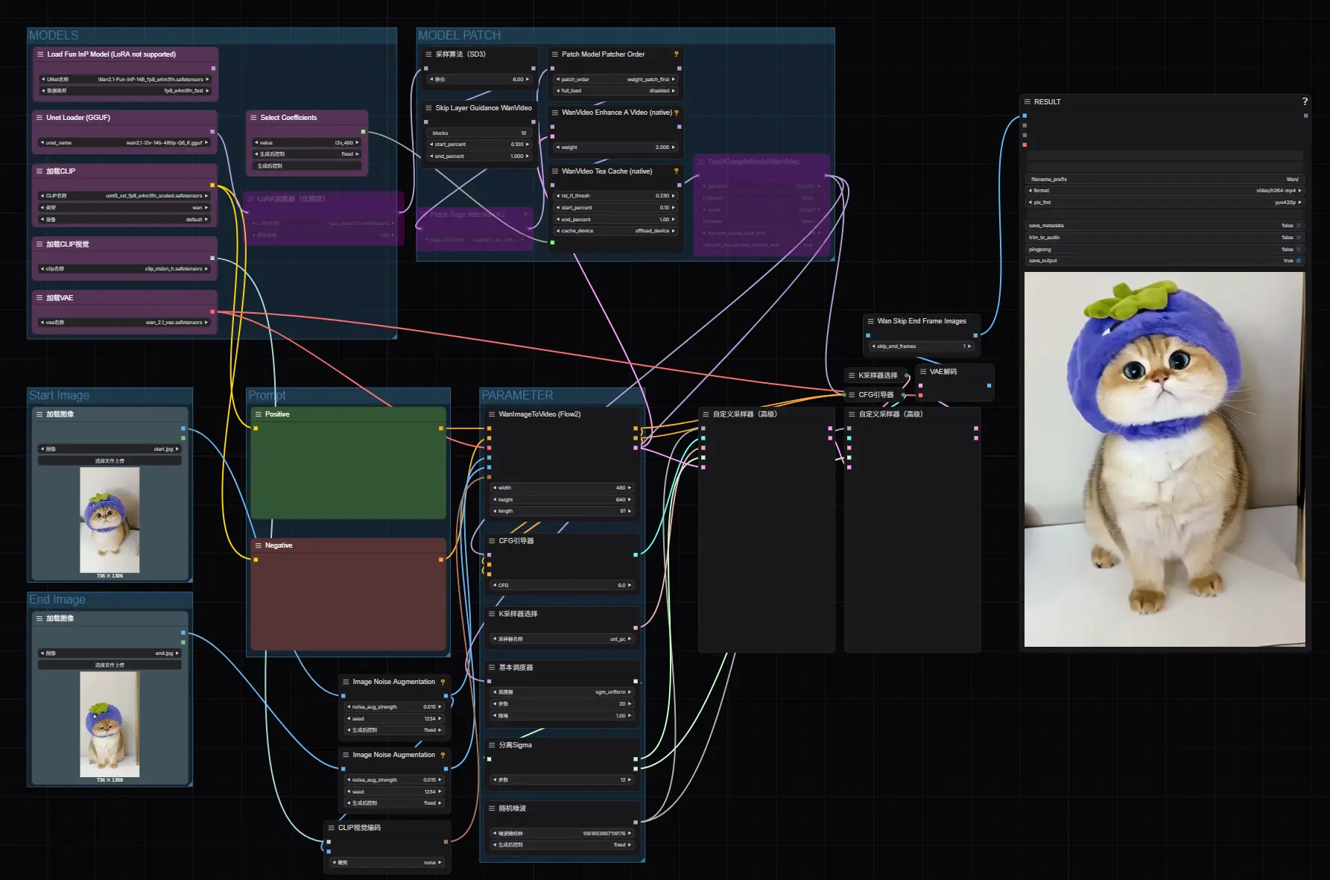Open menu icon of Unet Loader (GGUF) node

point(39,118)
